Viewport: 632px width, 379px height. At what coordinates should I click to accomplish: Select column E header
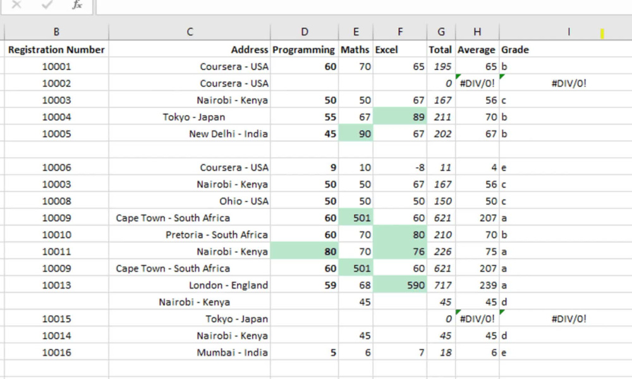point(356,32)
